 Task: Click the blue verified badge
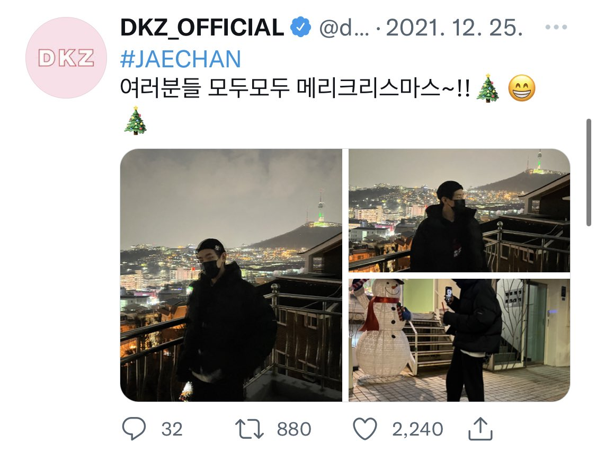[x=301, y=27]
